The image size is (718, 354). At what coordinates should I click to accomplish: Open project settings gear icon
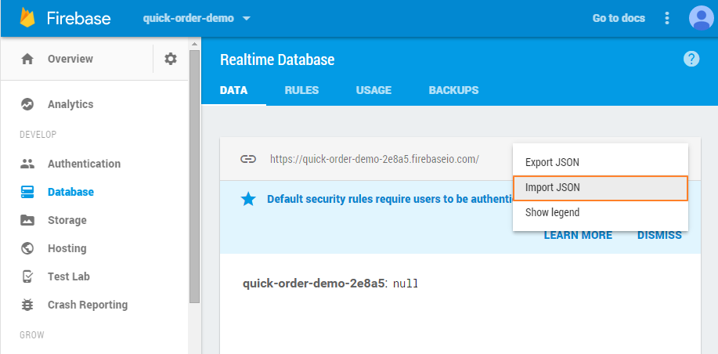[171, 59]
